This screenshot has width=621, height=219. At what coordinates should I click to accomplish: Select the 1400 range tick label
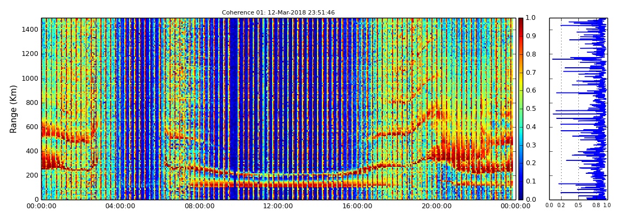tap(30, 30)
